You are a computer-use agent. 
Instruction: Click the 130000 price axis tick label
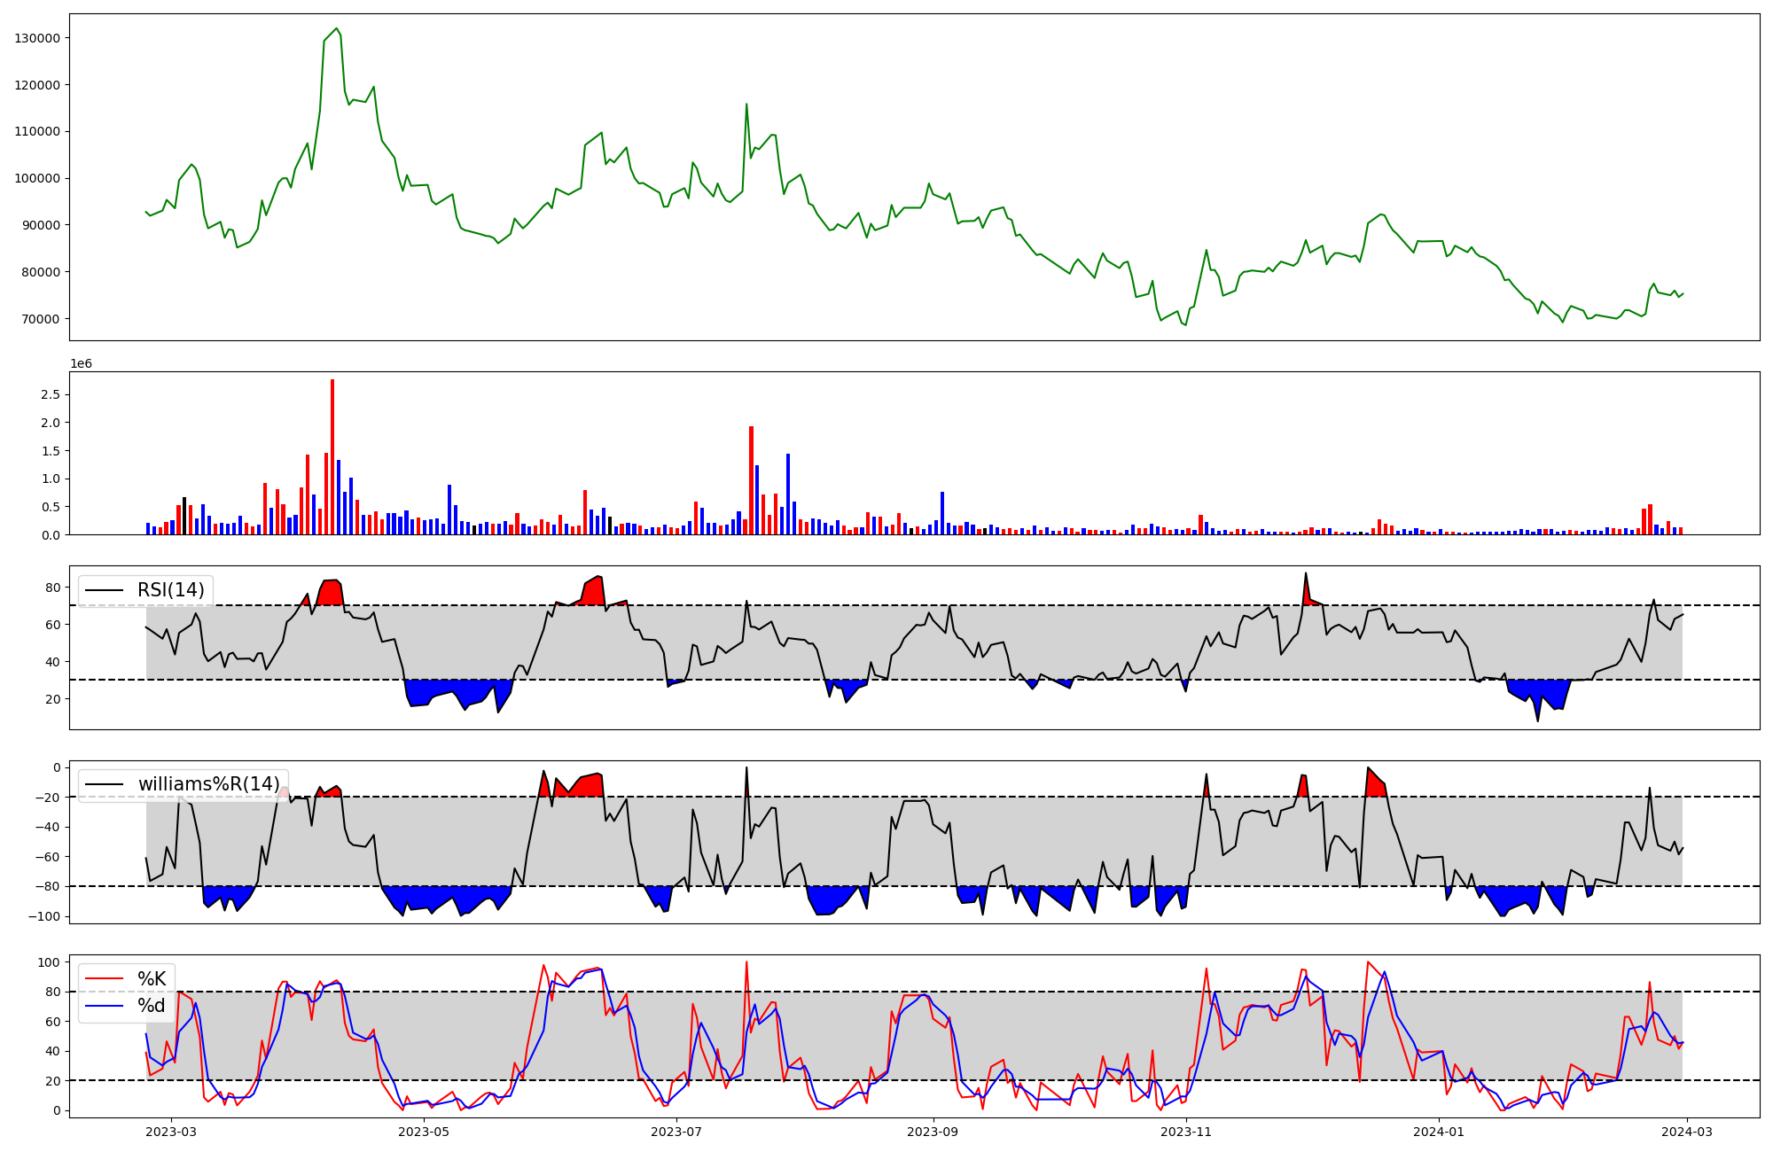coord(37,38)
